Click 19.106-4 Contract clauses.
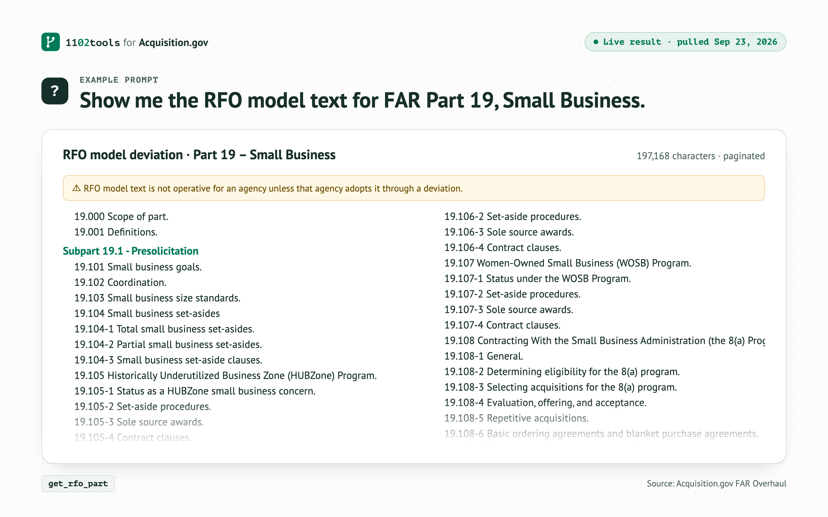This screenshot has height=517, width=828. (502, 248)
